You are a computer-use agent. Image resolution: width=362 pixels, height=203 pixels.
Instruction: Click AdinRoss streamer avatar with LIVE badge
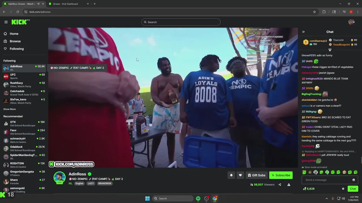click(x=59, y=178)
